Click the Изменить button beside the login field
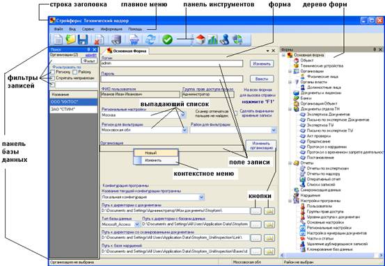Viewport: 385px width, 266px height. point(262,64)
